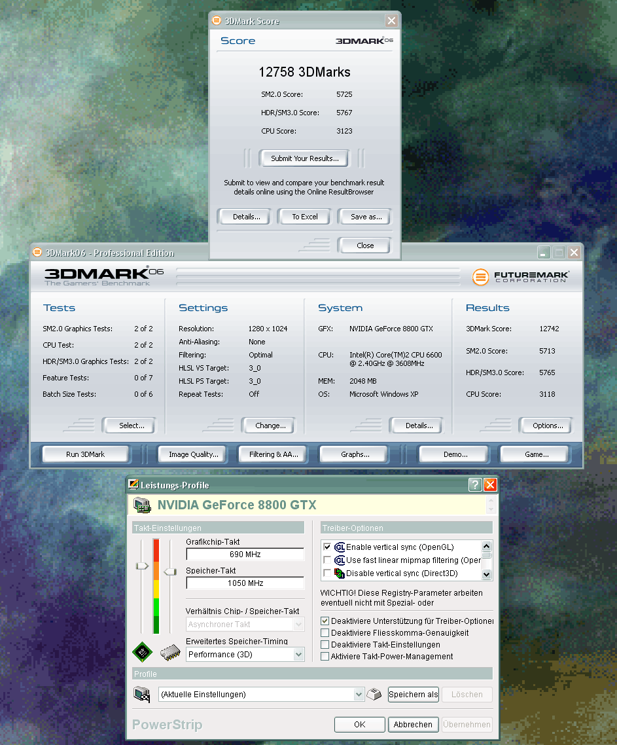
Task: Click the Grafikchip-Takt slider handle
Action: (142, 566)
